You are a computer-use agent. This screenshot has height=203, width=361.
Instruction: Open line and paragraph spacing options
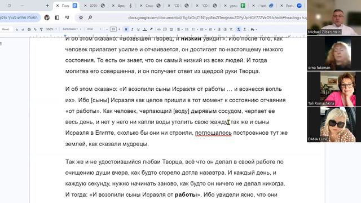[x=187, y=29]
